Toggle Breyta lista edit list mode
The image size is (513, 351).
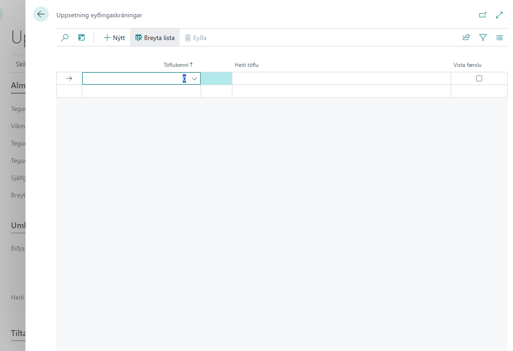coord(155,38)
